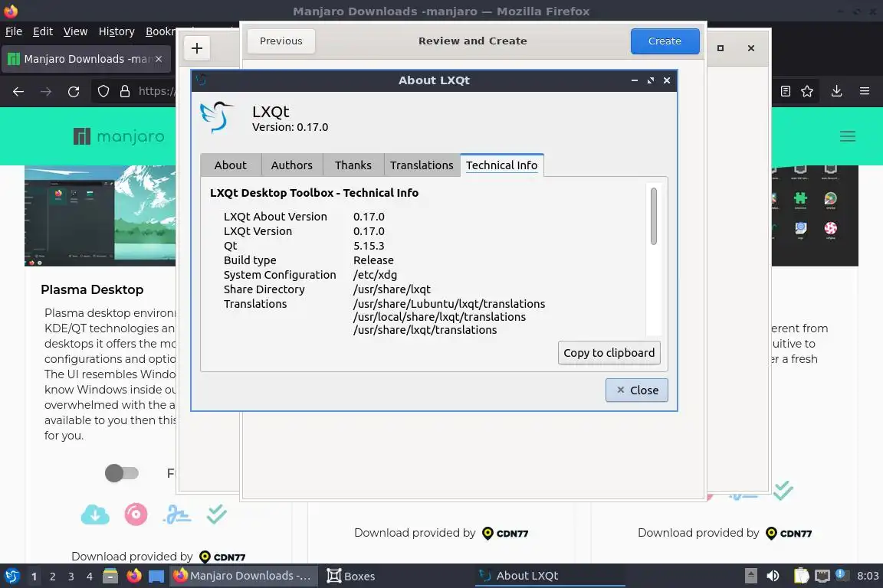Click the Close button in About LXQt
This screenshot has width=883, height=588.
click(636, 390)
